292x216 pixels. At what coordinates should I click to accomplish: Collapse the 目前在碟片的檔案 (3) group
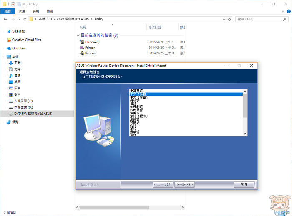click(78, 35)
